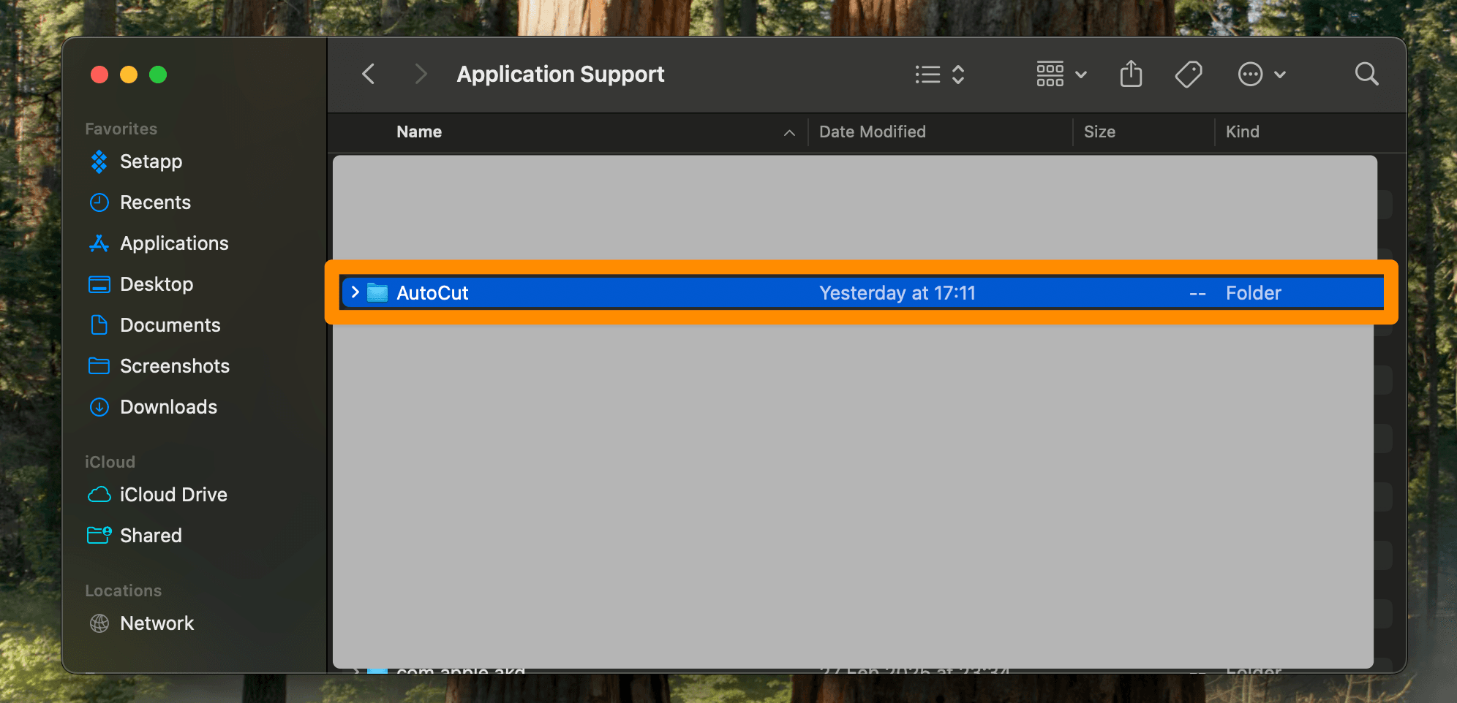Image resolution: width=1457 pixels, height=703 pixels.
Task: Sort by the Kind column
Action: point(1243,132)
